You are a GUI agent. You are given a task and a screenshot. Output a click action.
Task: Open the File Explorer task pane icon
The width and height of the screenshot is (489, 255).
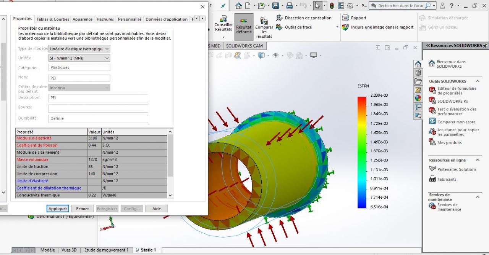pyautogui.click(x=418, y=81)
